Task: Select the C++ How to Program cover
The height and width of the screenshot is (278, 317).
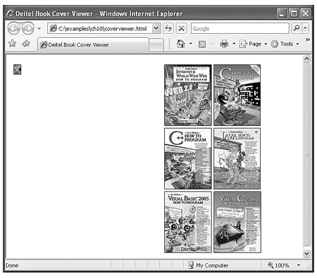Action: [188, 158]
